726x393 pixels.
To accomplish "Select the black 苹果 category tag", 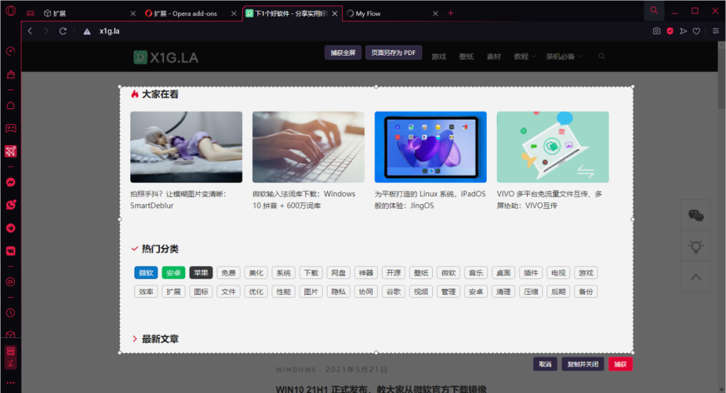I will (x=201, y=273).
